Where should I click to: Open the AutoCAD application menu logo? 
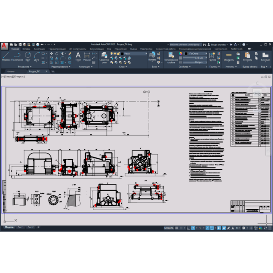coord(4,45)
